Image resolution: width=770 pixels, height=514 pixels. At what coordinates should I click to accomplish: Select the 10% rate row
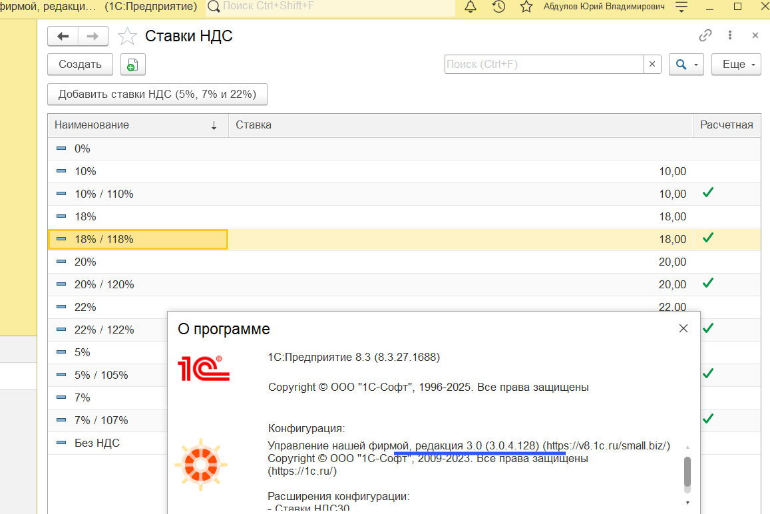pyautogui.click(x=404, y=171)
